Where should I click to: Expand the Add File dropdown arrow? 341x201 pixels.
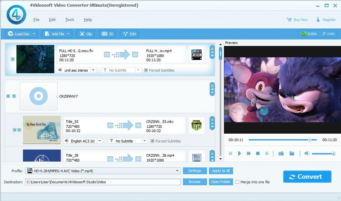coord(69,34)
